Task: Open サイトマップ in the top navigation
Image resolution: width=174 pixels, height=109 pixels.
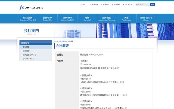Action: tap(129, 5)
